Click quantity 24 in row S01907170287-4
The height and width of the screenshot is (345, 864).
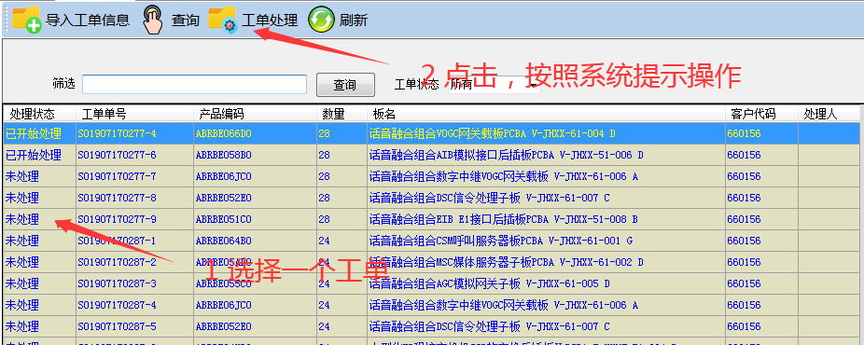click(x=324, y=306)
